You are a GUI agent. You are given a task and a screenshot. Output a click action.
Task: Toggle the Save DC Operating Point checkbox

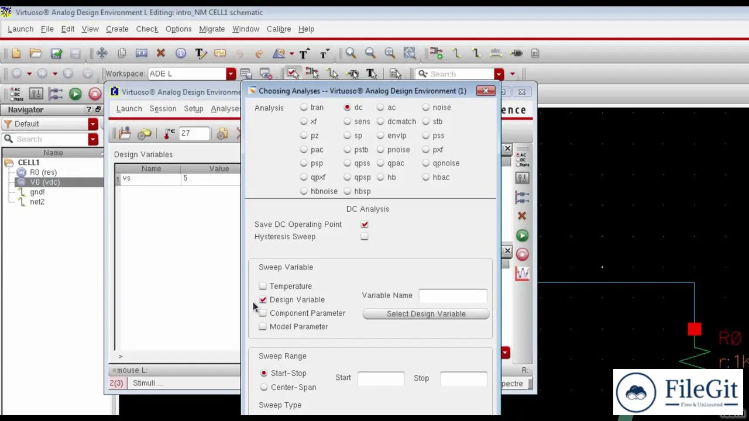coord(365,225)
